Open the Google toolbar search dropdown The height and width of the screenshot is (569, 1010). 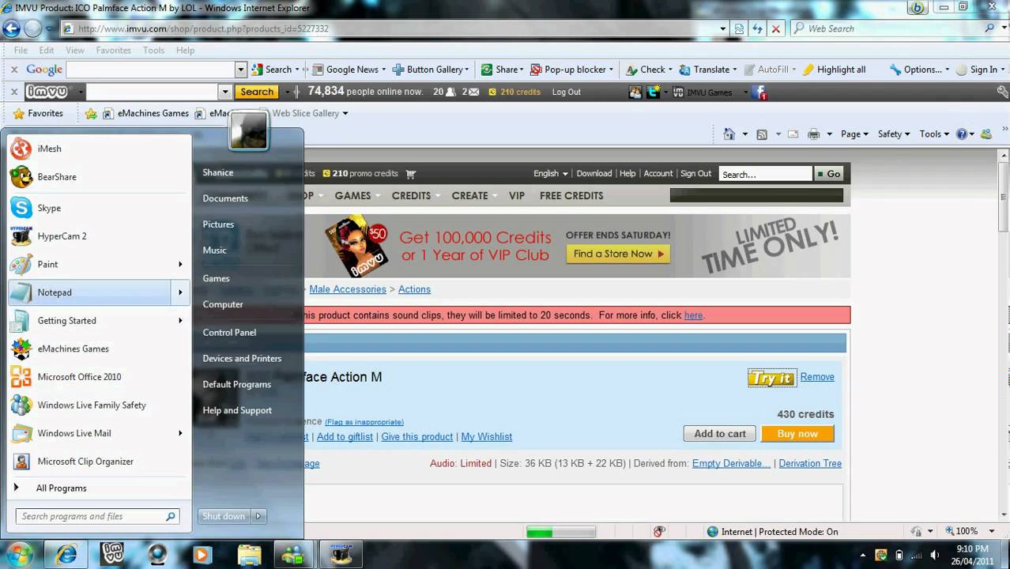tap(241, 70)
